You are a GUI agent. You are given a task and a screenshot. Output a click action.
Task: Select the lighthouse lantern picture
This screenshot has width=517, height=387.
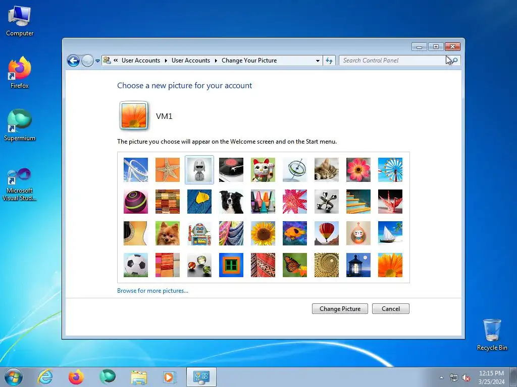[358, 265]
